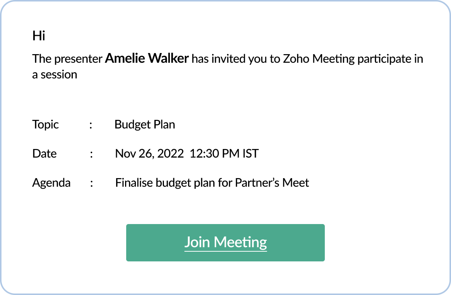The width and height of the screenshot is (451, 295).
Task: Click the date "Nov 26, 2022"
Action: click(149, 153)
